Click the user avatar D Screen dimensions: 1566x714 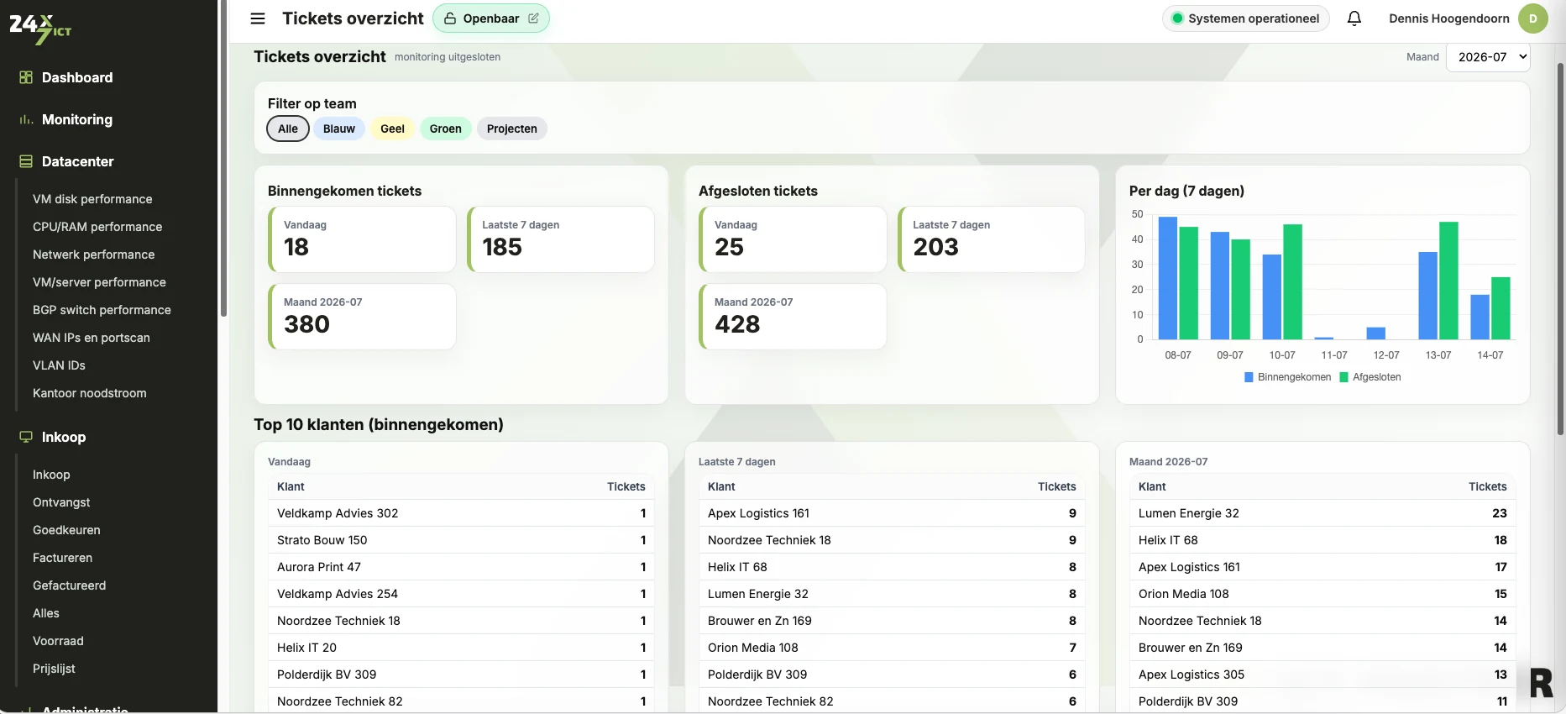tap(1533, 18)
